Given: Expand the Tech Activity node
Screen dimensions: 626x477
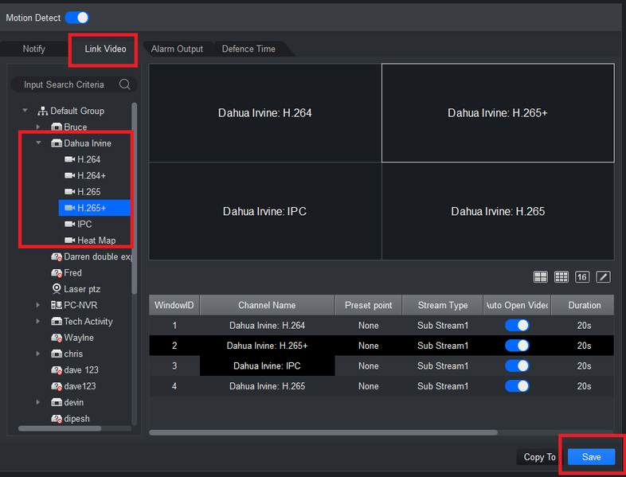Looking at the screenshot, I should tap(38, 322).
